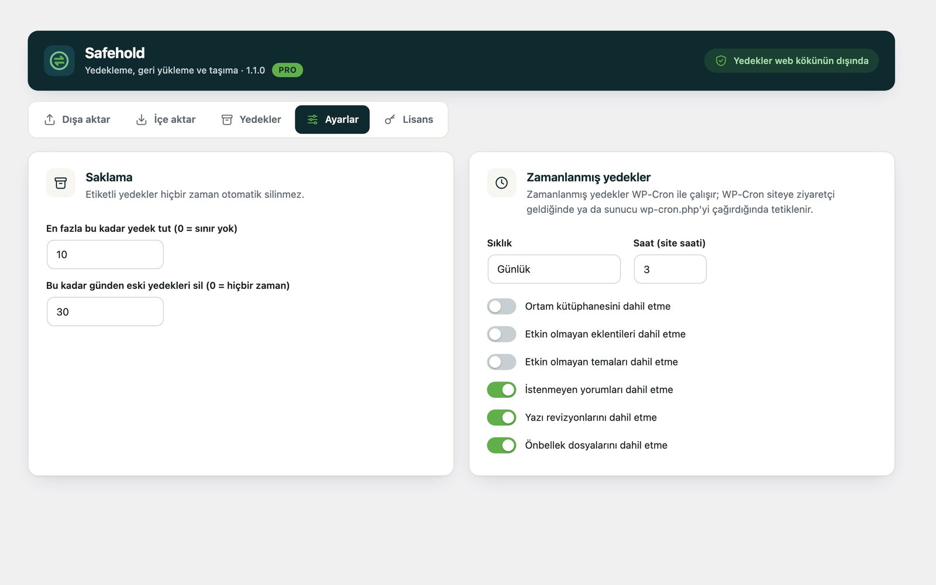This screenshot has height=585, width=936.
Task: Click the PRO badge
Action: click(x=287, y=70)
